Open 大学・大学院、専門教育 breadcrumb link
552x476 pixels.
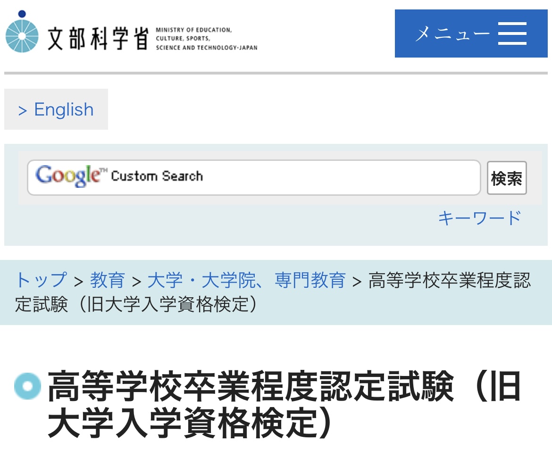click(x=246, y=280)
